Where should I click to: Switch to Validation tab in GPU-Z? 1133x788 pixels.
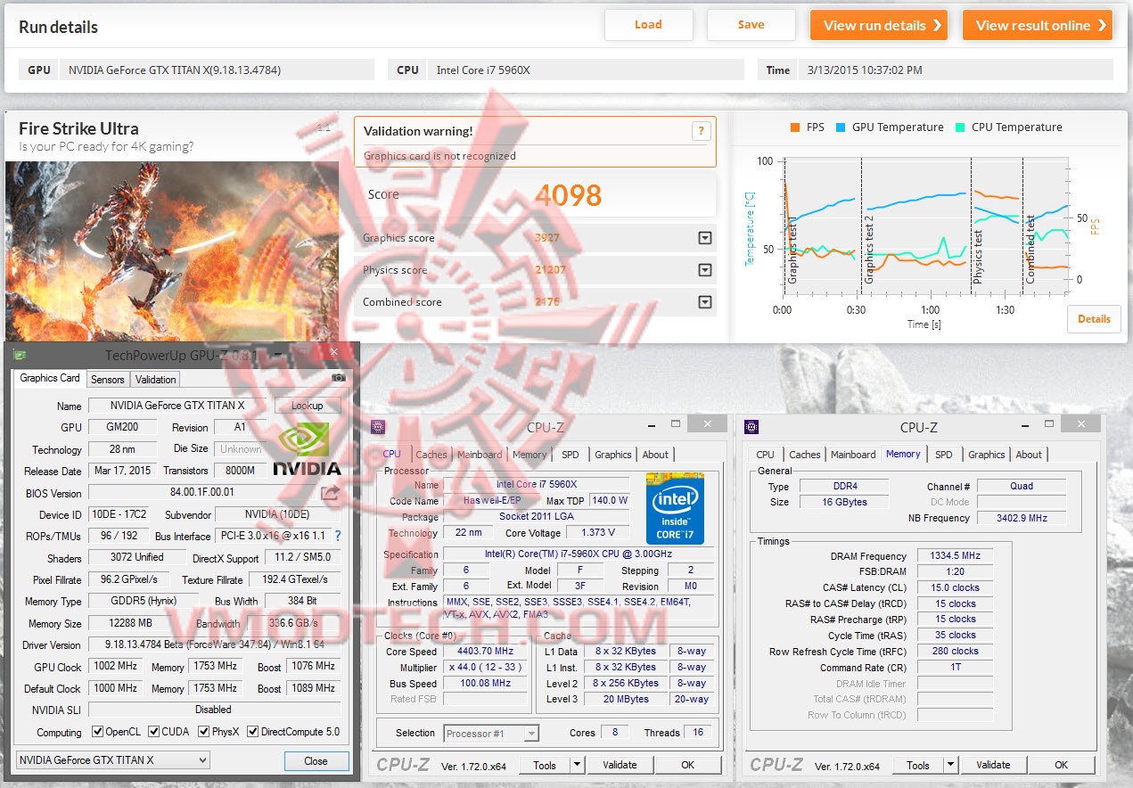click(x=156, y=379)
